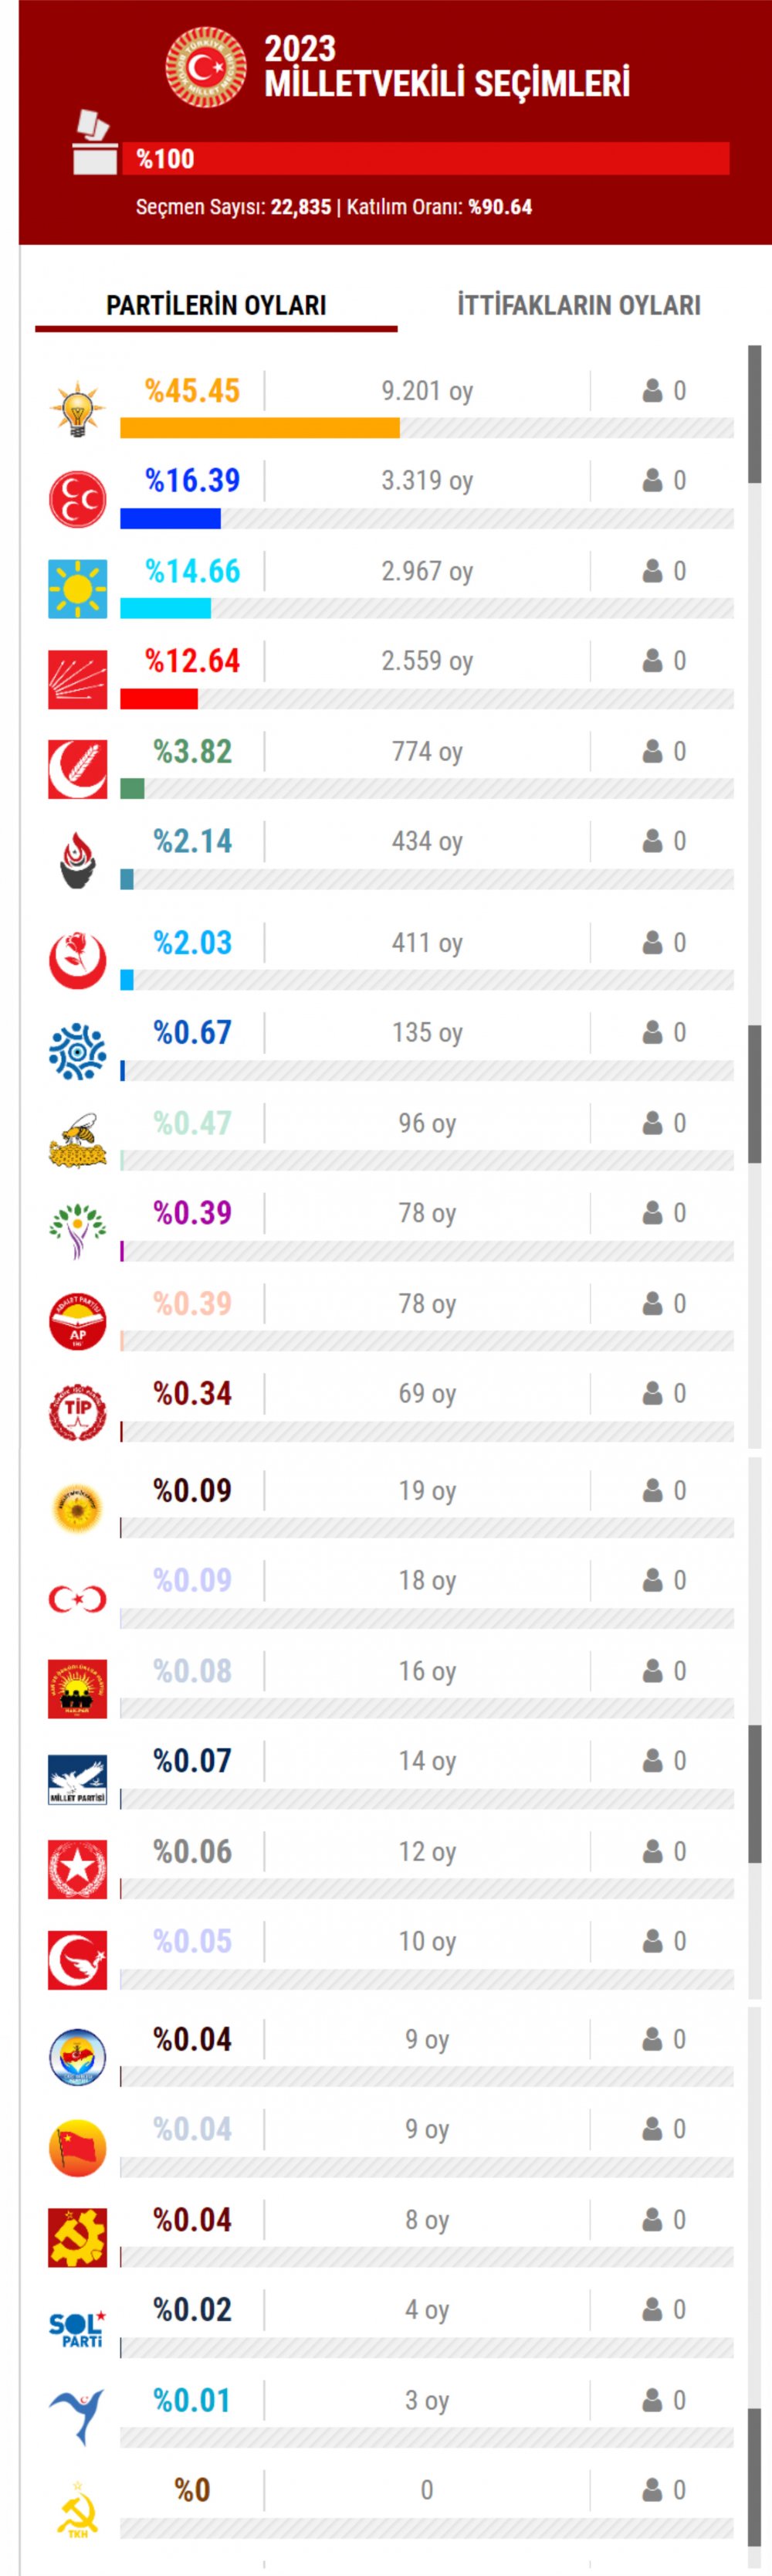Click the Turkish parliament emblem

pos(205,67)
